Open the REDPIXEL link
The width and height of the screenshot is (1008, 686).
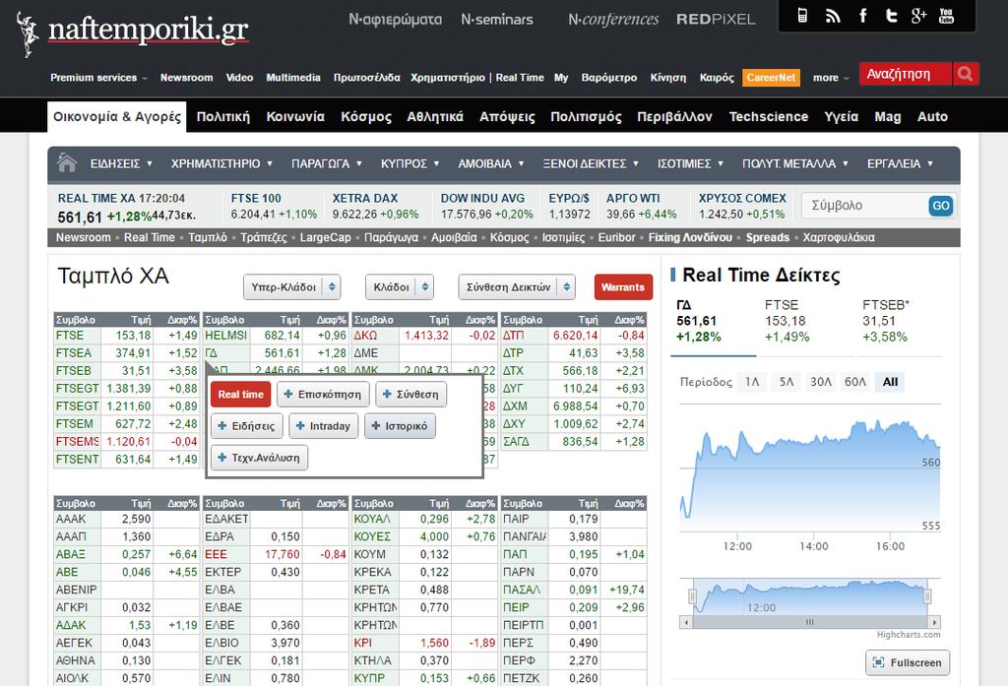[x=716, y=20]
